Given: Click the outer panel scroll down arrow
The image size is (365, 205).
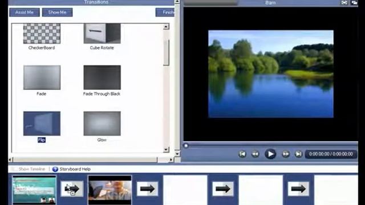Looking at the screenshot, I should [177, 154].
